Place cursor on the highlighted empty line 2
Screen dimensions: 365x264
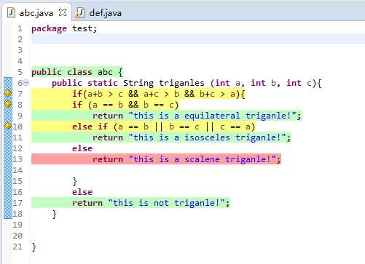[x=198, y=39]
